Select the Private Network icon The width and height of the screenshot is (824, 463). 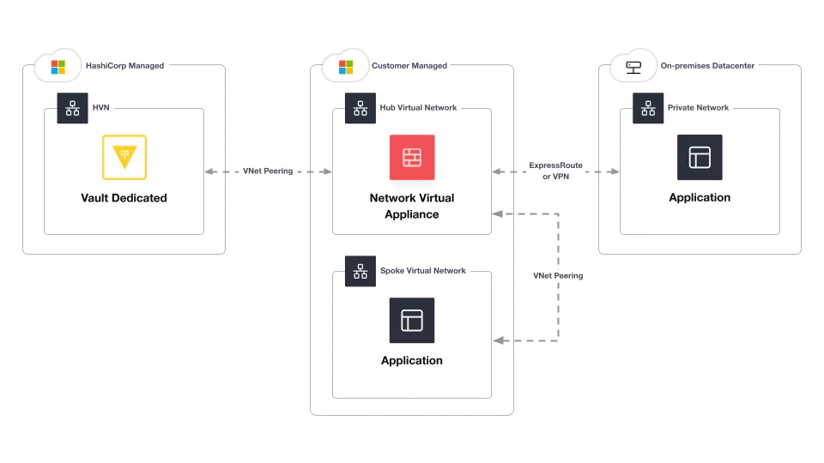(x=648, y=108)
